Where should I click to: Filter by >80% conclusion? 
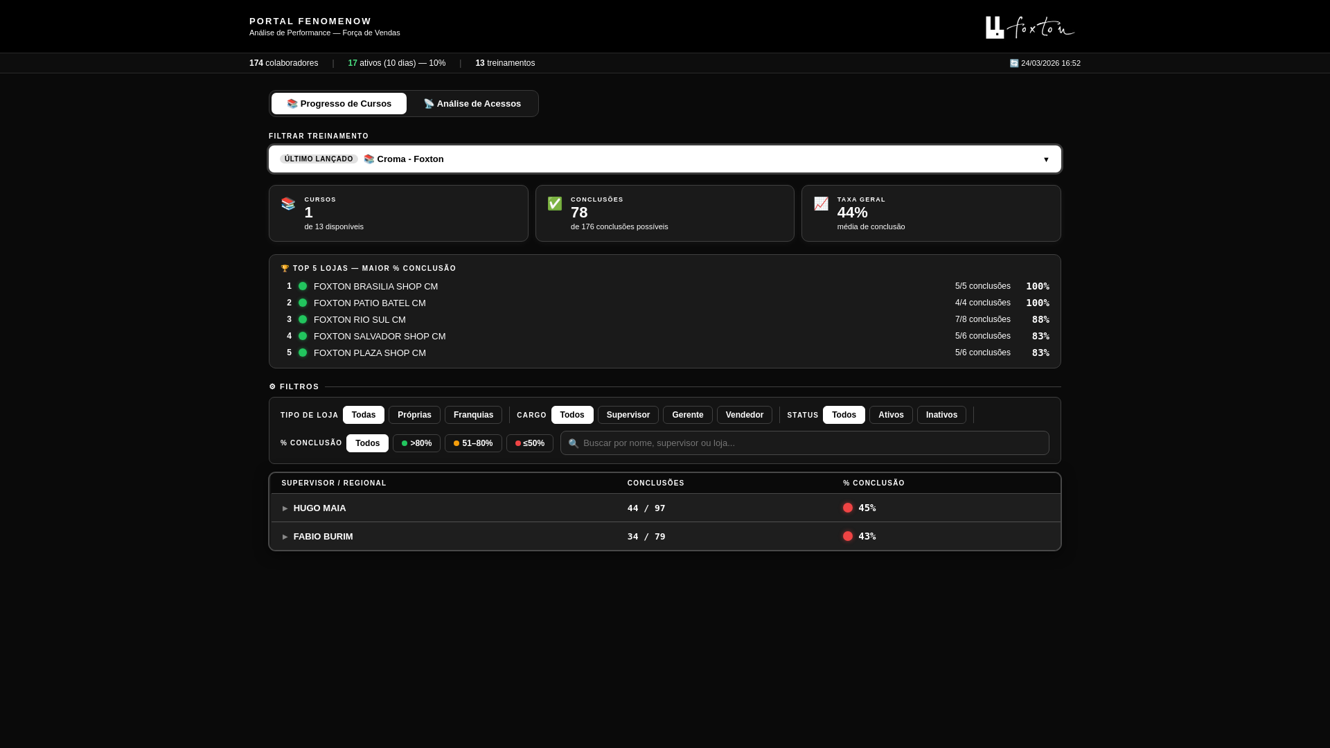pos(416,443)
